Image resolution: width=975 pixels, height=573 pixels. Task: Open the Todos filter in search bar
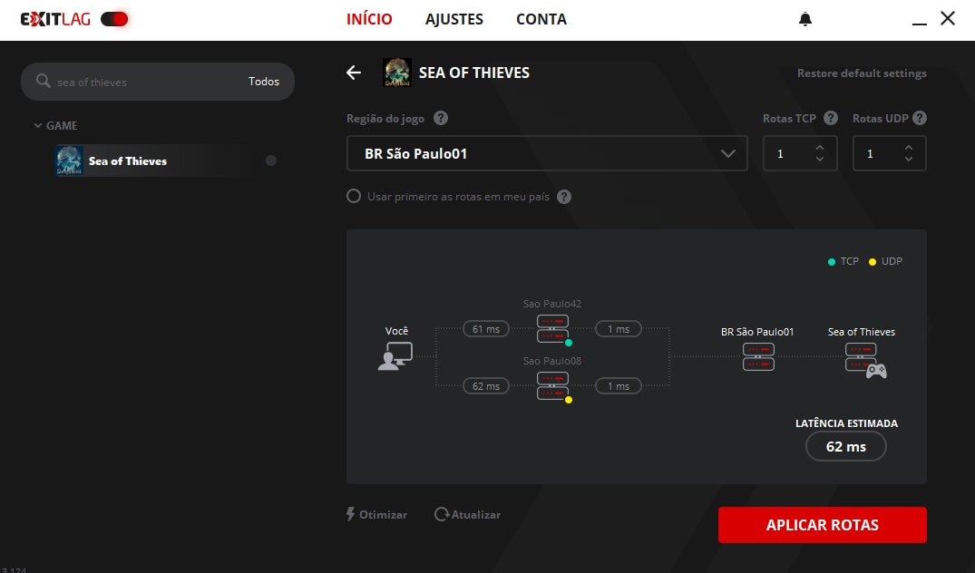click(264, 82)
